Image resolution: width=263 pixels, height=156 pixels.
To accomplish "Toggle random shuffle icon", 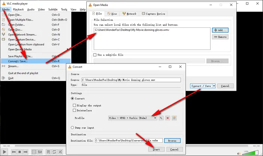I will click(60, 152).
